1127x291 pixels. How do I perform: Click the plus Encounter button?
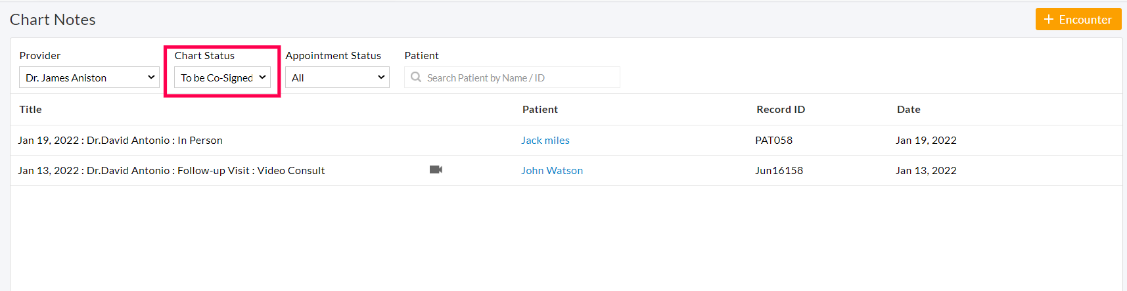(1078, 20)
